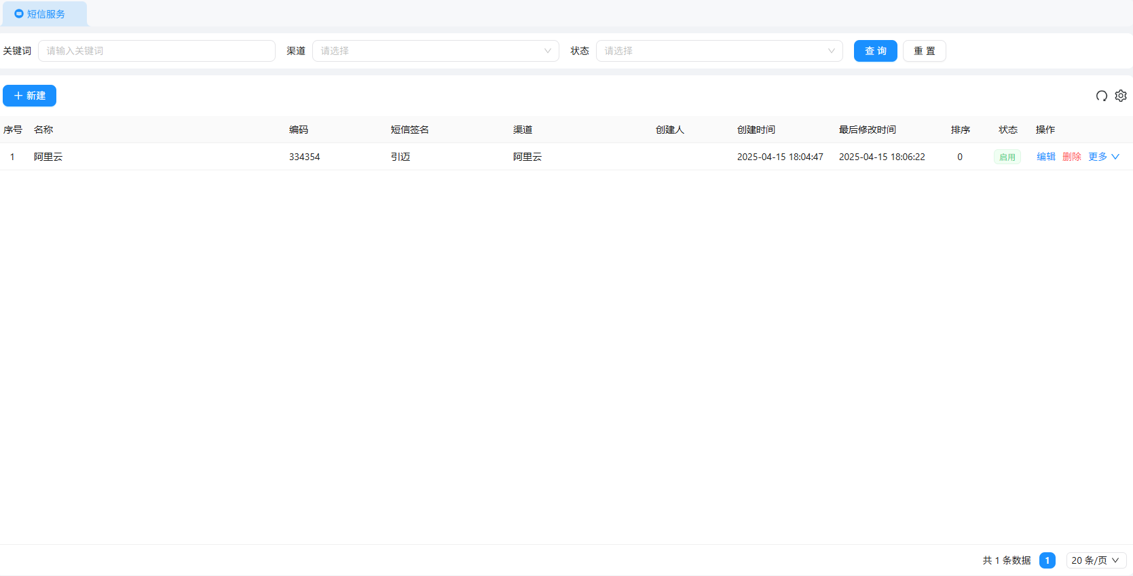Image resolution: width=1133 pixels, height=576 pixels.
Task: Delete the 阿里云 row via 删除
Action: 1071,157
